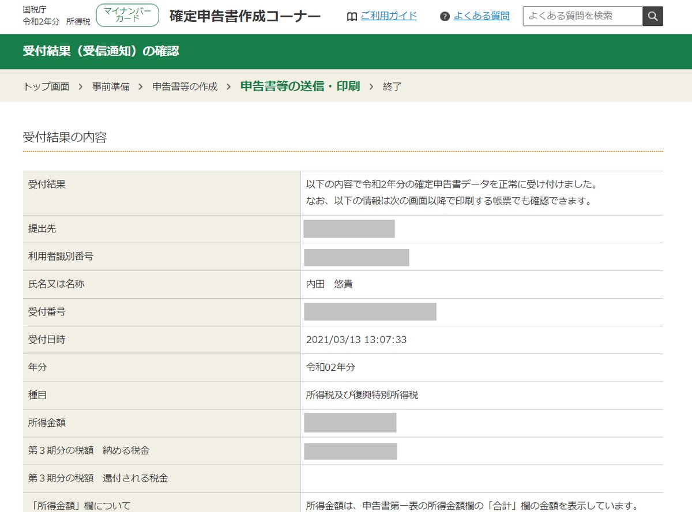Click the timestamp 2021/03/13 13:07:33
Image resolution: width=692 pixels, height=512 pixels.
pos(356,340)
